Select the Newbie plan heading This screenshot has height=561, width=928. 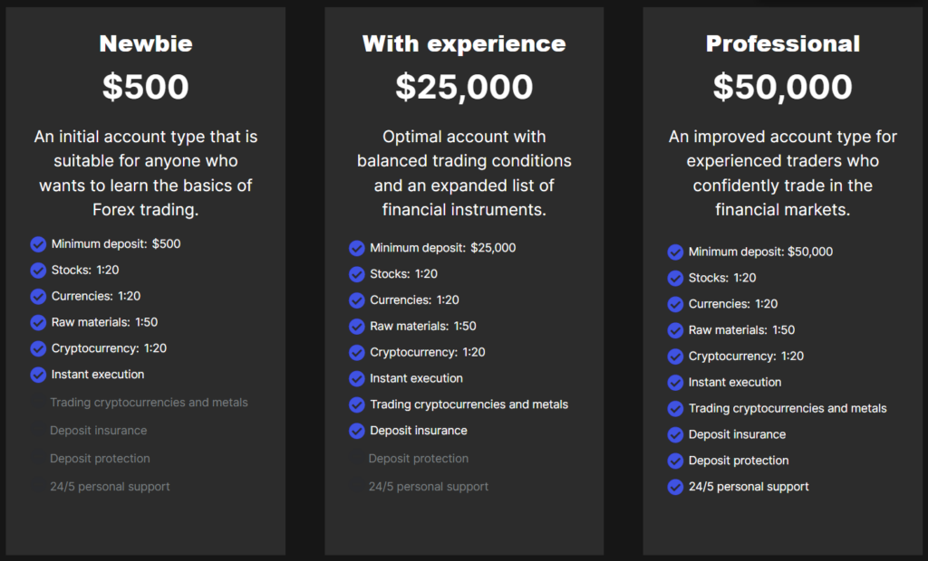(x=146, y=43)
